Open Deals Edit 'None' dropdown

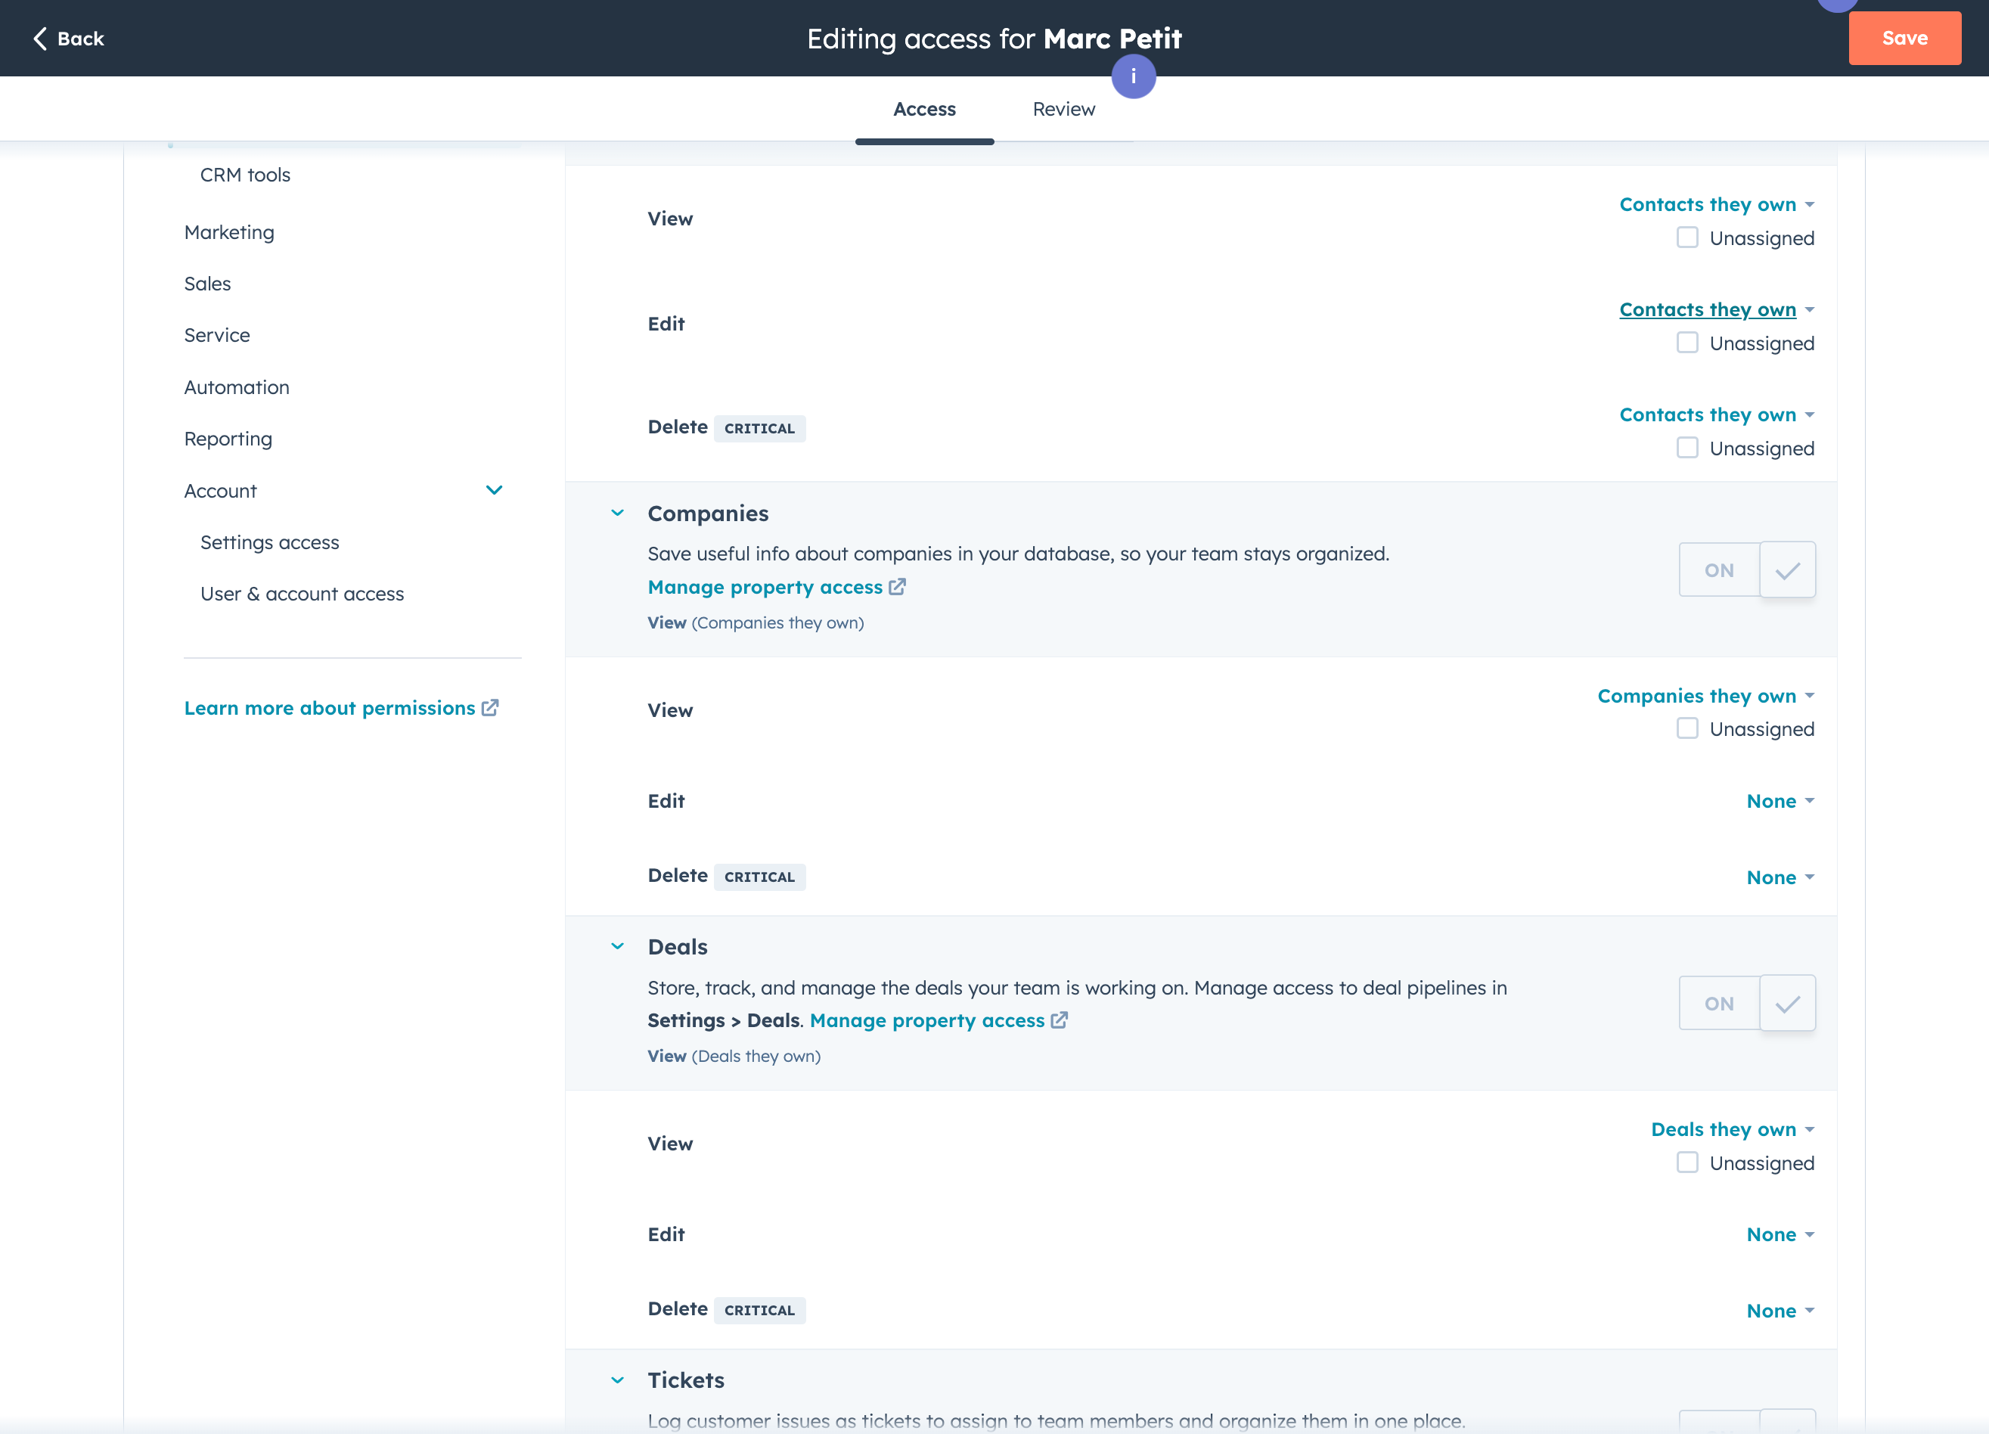pos(1780,1234)
